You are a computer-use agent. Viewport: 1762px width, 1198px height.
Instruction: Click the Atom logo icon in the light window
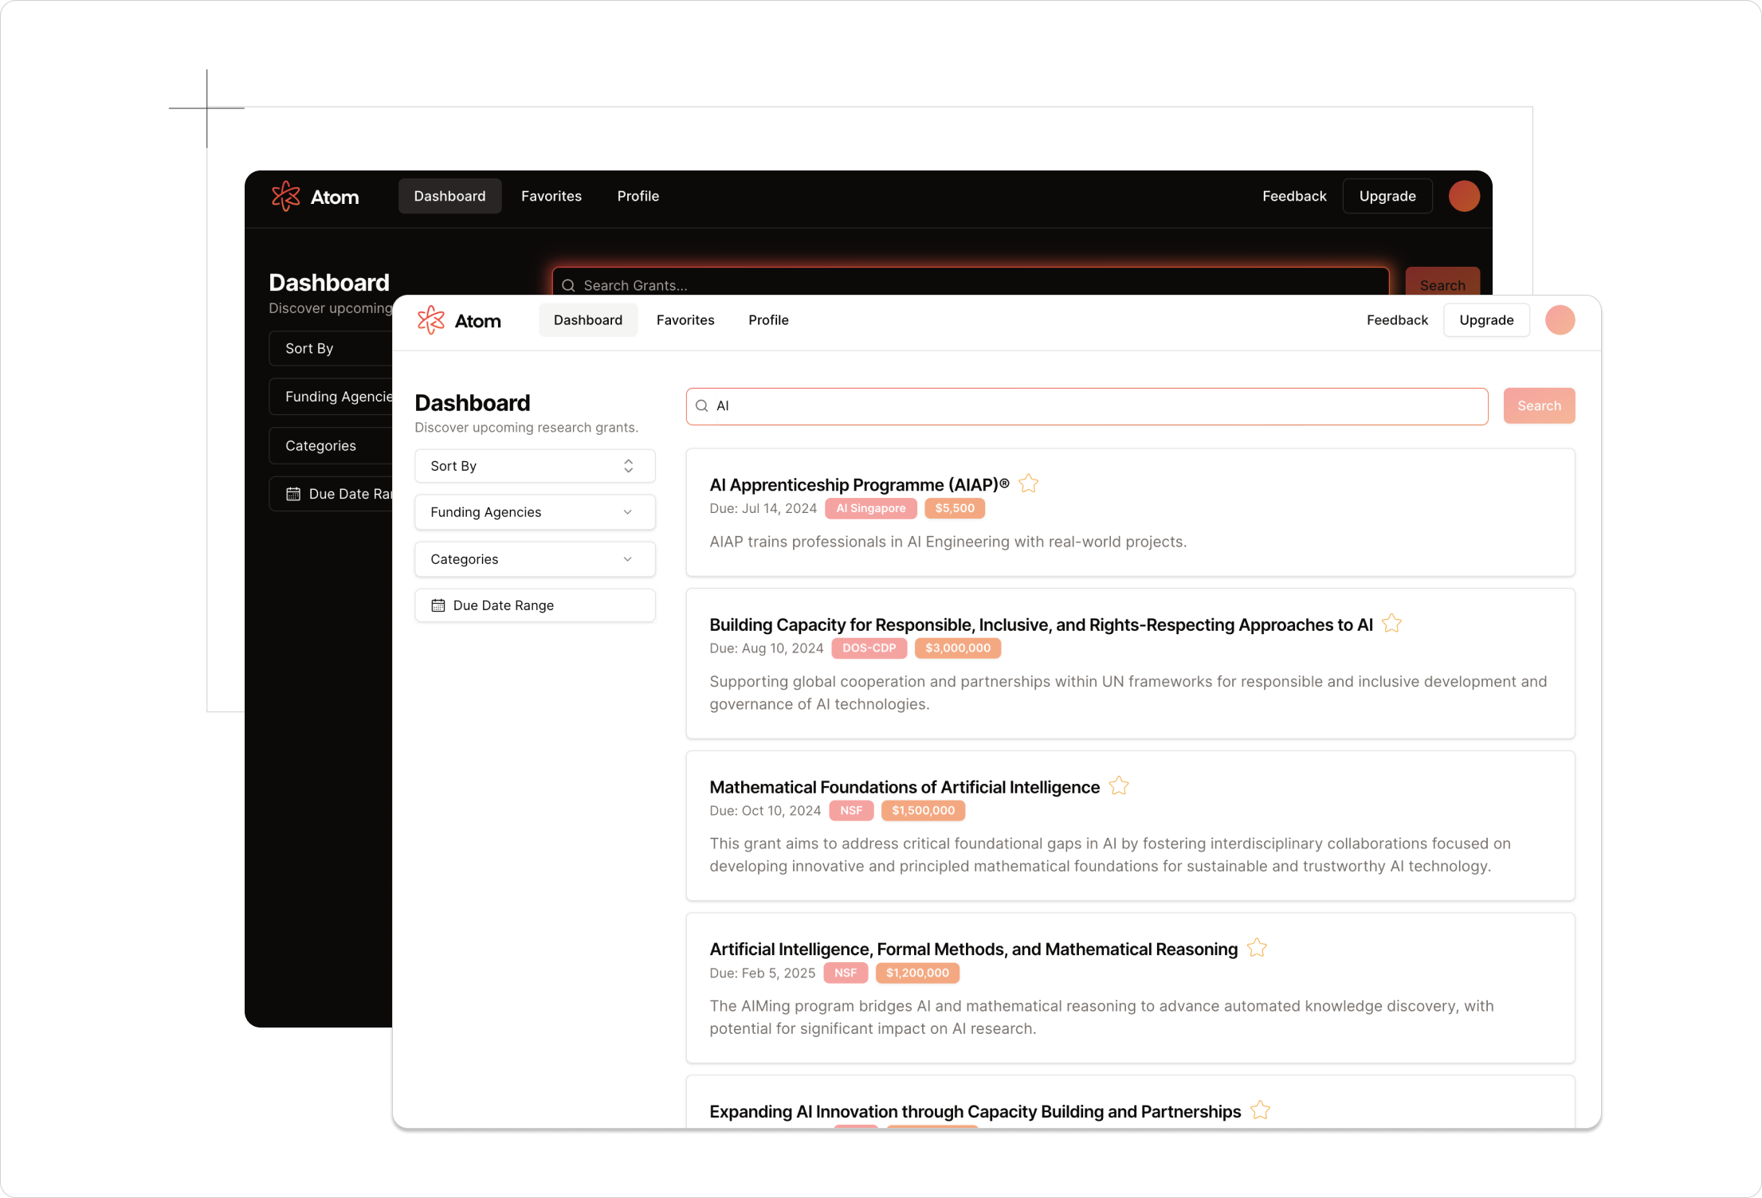(431, 320)
